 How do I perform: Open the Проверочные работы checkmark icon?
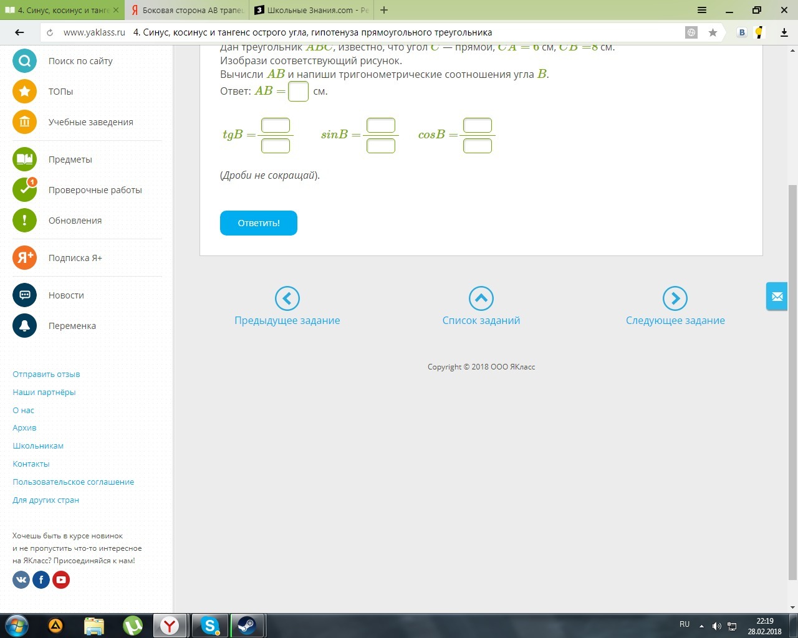point(24,190)
